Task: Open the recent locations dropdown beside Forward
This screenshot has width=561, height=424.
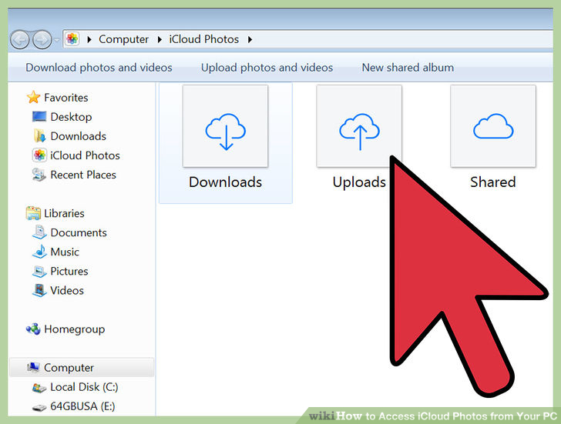Action: (57, 40)
